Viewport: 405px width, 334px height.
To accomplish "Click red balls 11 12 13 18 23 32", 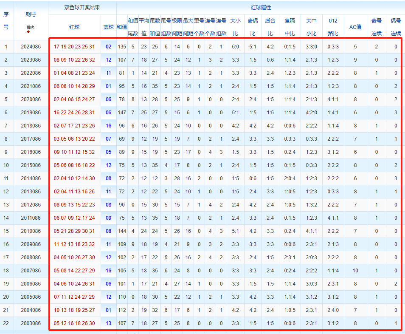I will click(x=74, y=245).
